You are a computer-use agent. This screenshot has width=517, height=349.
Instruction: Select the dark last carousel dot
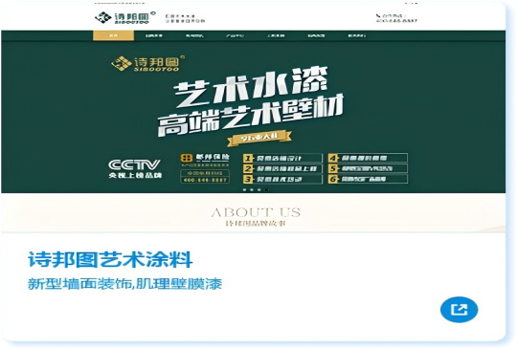coord(267,189)
